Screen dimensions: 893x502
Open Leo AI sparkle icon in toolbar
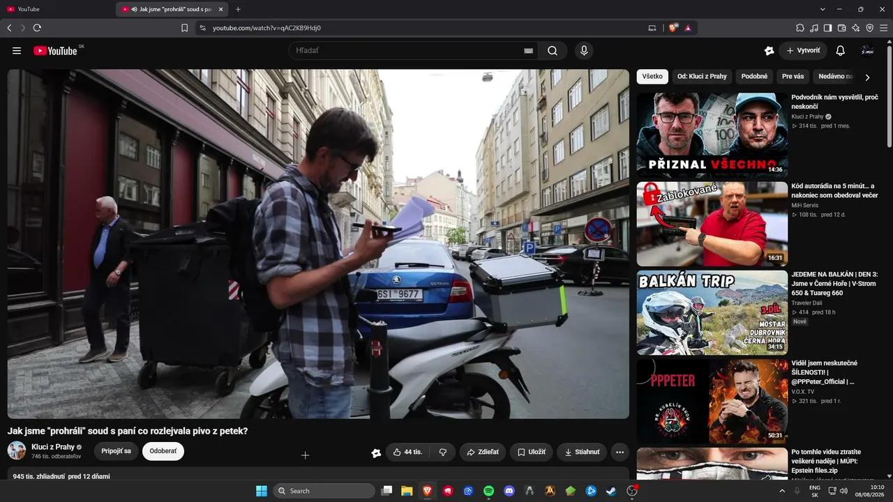point(856,28)
